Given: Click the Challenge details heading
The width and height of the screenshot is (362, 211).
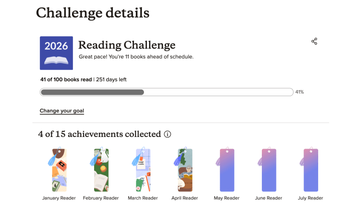Looking at the screenshot, I should pyautogui.click(x=93, y=13).
